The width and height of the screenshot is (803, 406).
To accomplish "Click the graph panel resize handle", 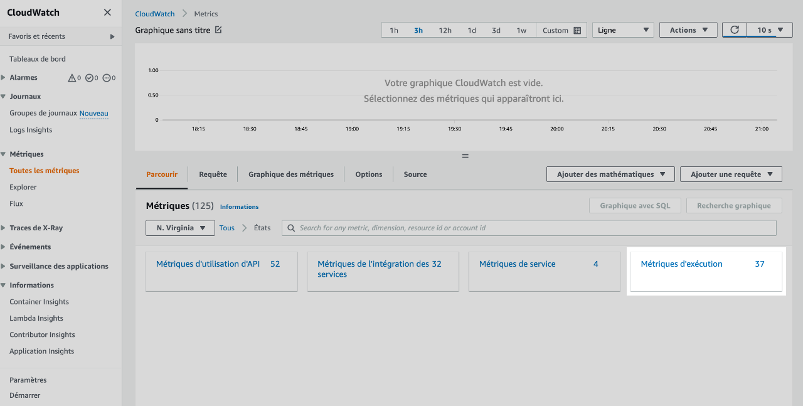I will coord(465,156).
